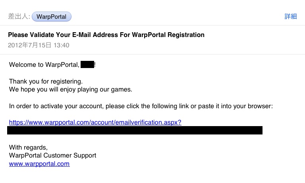The width and height of the screenshot is (305, 183).
Task: Click the date 2012年7月15日
Action: coord(29,45)
